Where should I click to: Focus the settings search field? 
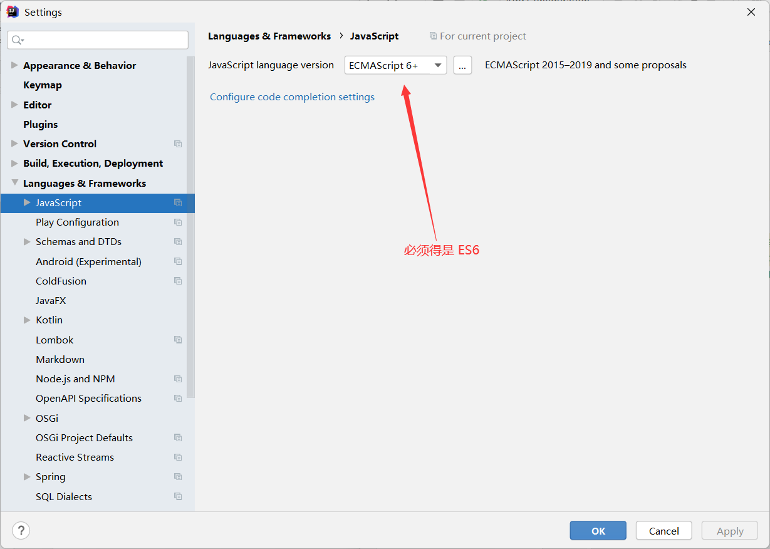pos(98,40)
